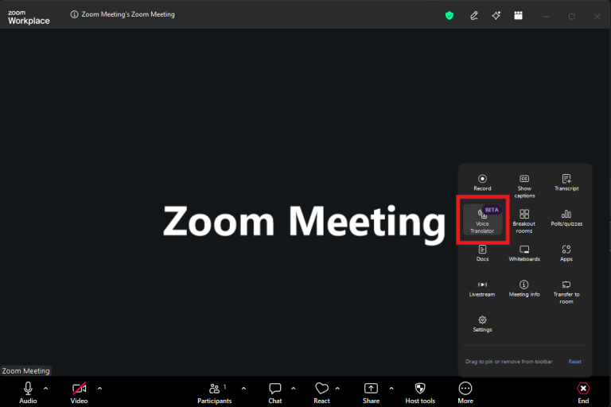Open the Participants panel
Viewport: 611px width, 407px height.
[214, 393]
